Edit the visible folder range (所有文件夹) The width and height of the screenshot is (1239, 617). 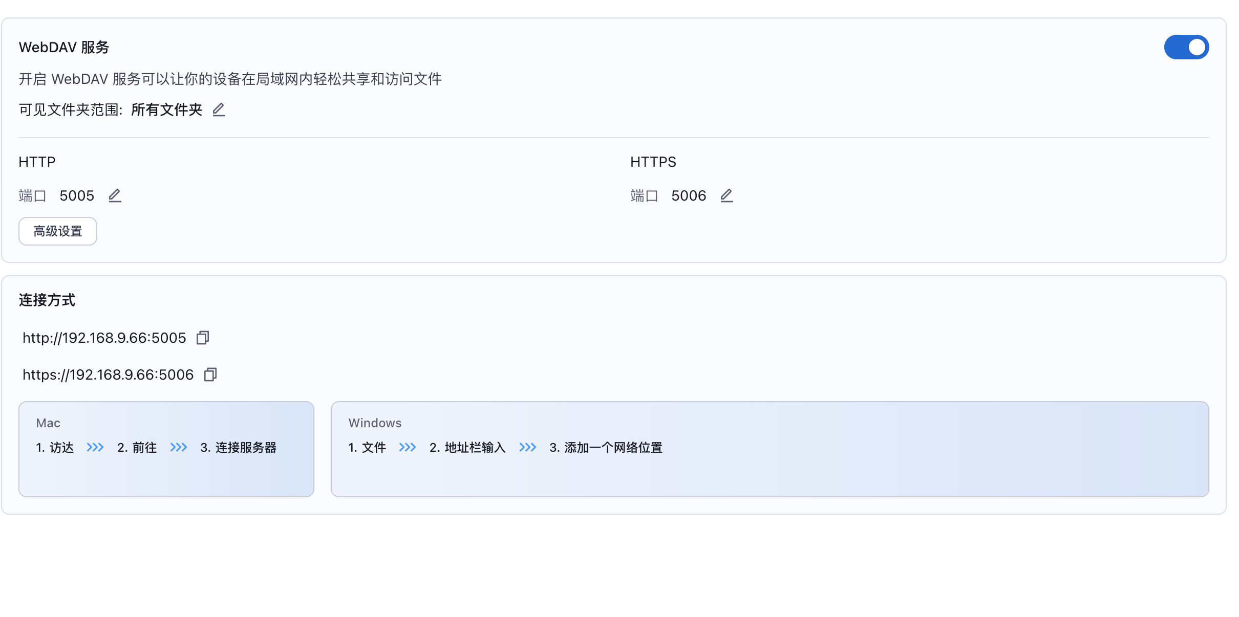(x=219, y=109)
